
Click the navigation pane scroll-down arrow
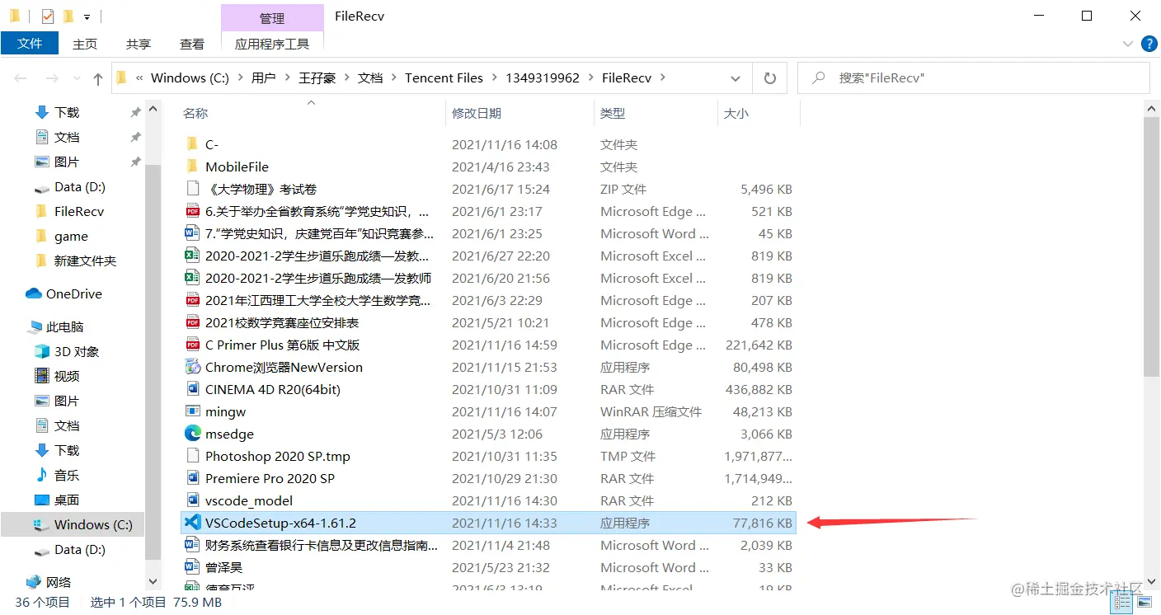tap(153, 582)
